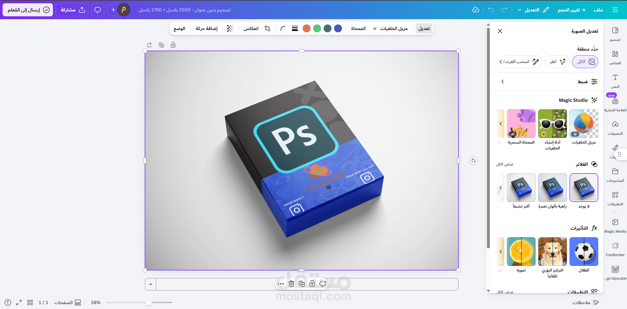Open transparency checkerboard icon
The width and height of the screenshot is (627, 309).
pyautogui.click(x=231, y=28)
